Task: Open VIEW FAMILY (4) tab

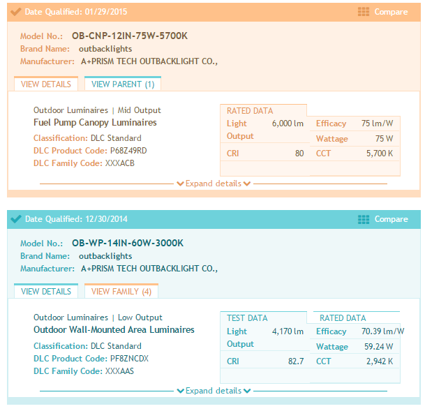Action: [121, 291]
